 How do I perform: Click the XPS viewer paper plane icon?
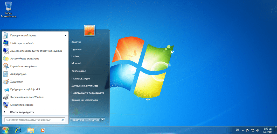(6, 90)
